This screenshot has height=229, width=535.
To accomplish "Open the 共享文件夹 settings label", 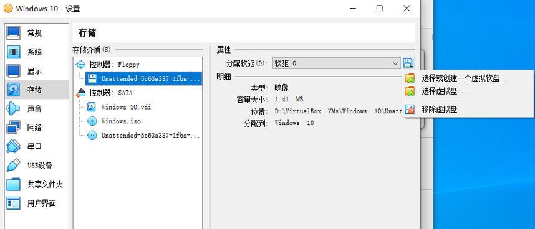I will tap(45, 184).
